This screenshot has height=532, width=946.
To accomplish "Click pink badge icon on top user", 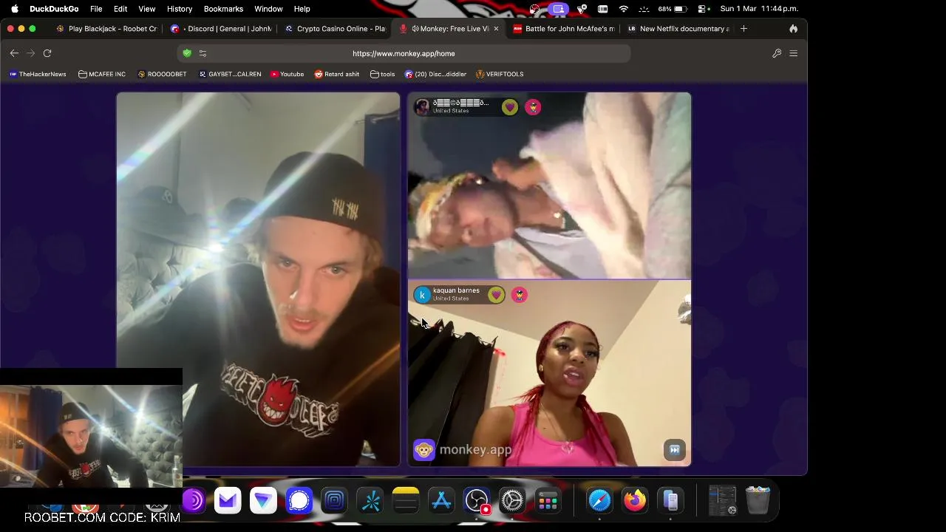I will (533, 107).
